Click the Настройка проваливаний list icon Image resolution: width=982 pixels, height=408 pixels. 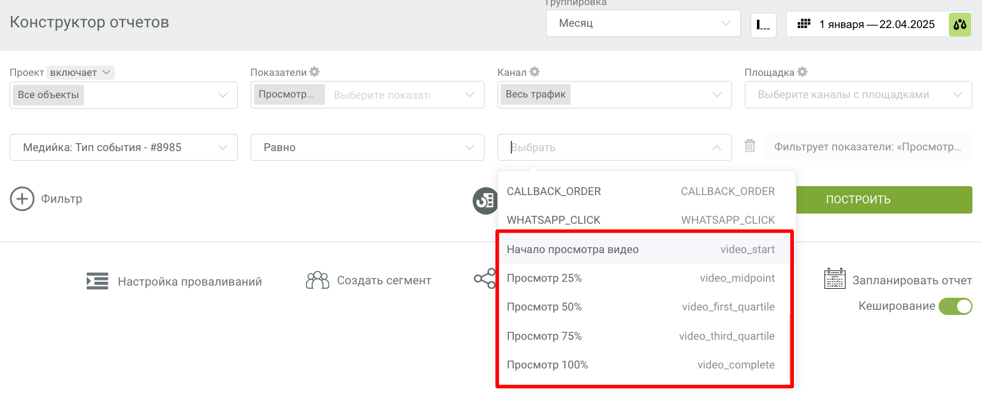[98, 281]
